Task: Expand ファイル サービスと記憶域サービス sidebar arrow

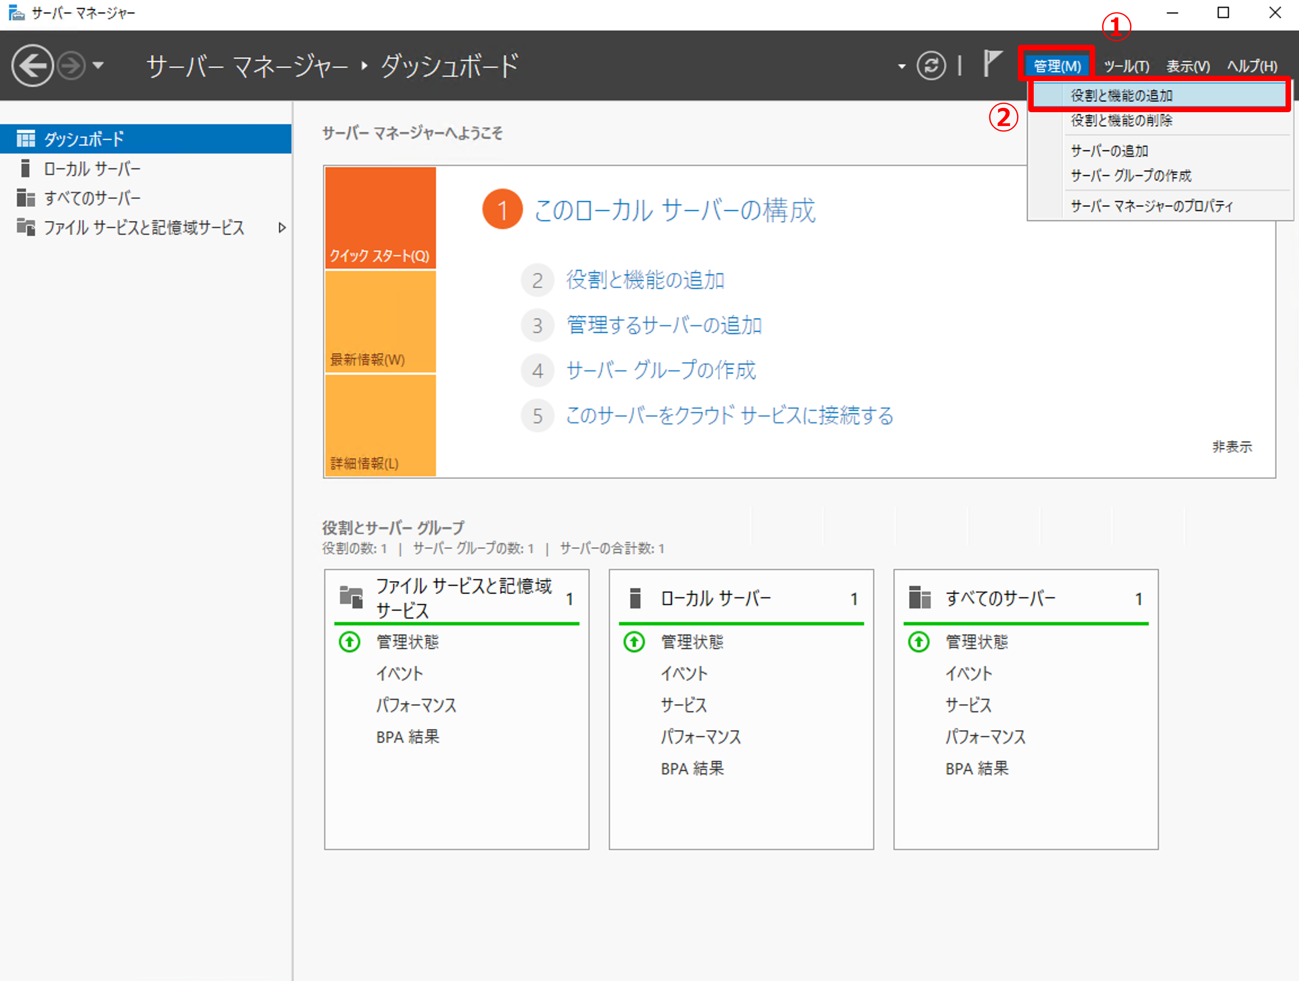Action: point(282,228)
